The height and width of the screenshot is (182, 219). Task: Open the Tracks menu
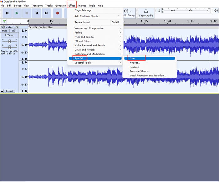click(x=49, y=6)
